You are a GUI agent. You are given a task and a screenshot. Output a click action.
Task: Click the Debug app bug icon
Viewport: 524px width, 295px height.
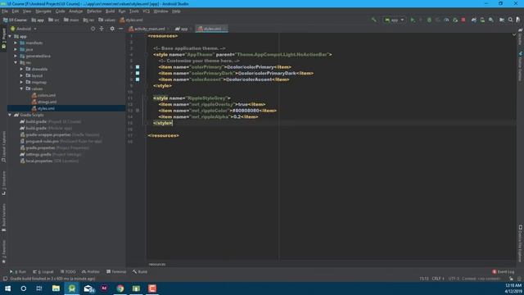pyautogui.click(x=429, y=20)
